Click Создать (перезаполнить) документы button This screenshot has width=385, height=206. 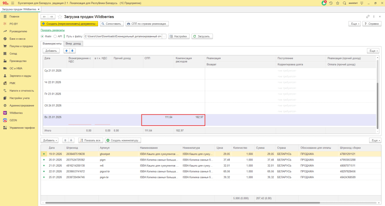pos(69,24)
